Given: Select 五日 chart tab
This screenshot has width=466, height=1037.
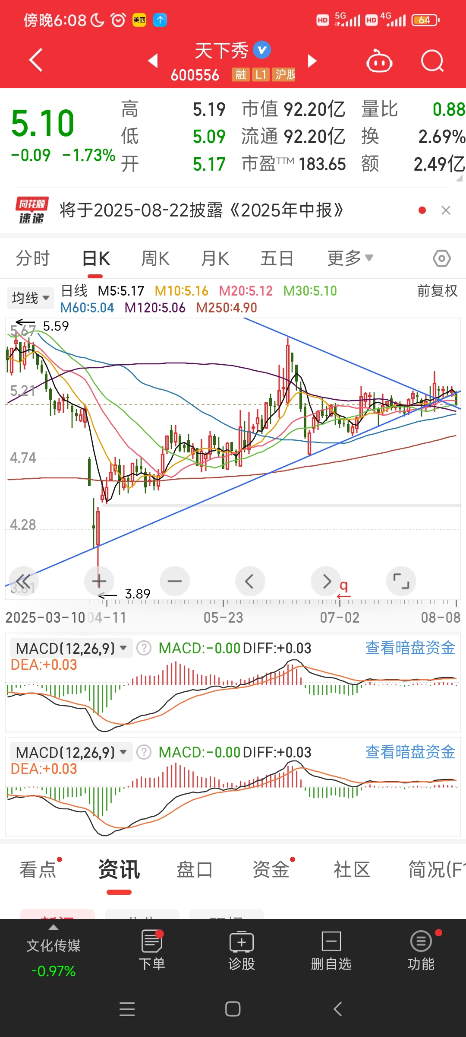Looking at the screenshot, I should tap(277, 258).
